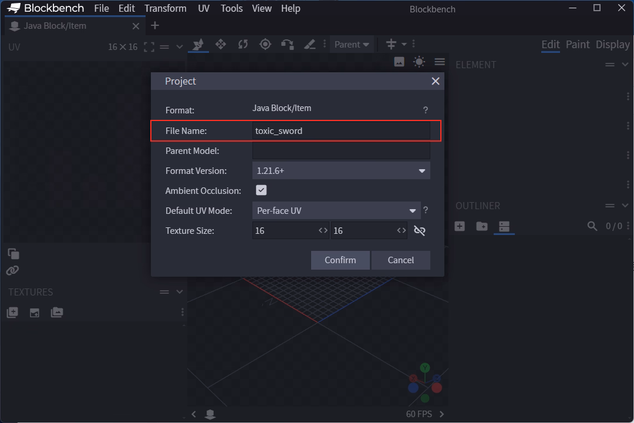Select the Vertex Snap tool
Image resolution: width=634 pixels, height=423 pixels.
(288, 44)
